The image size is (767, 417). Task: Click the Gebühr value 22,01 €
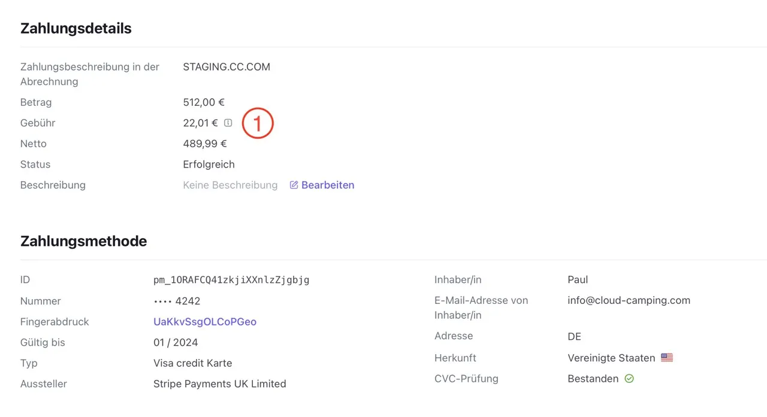[x=201, y=123]
